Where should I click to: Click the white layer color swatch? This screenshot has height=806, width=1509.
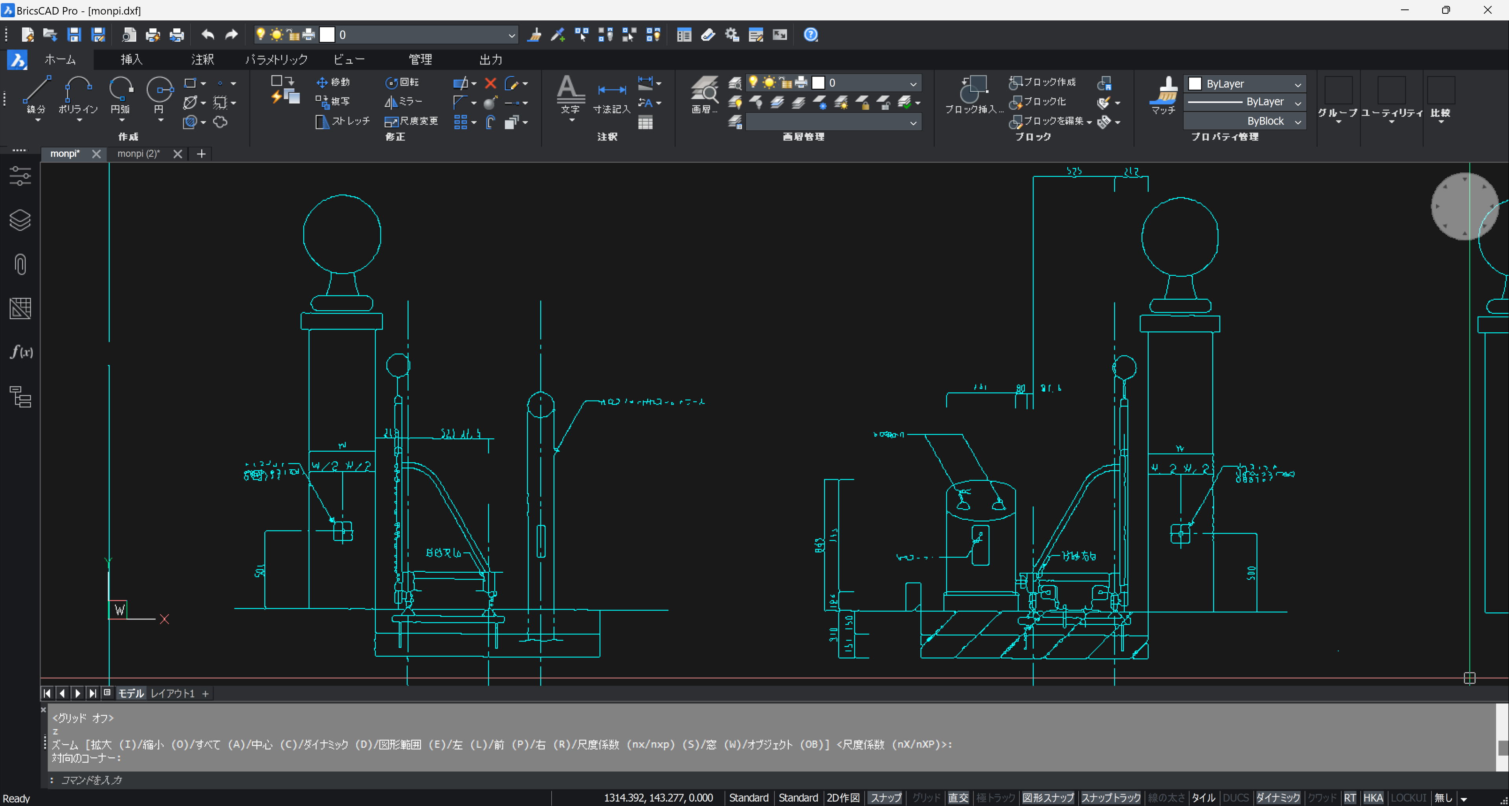(x=327, y=35)
